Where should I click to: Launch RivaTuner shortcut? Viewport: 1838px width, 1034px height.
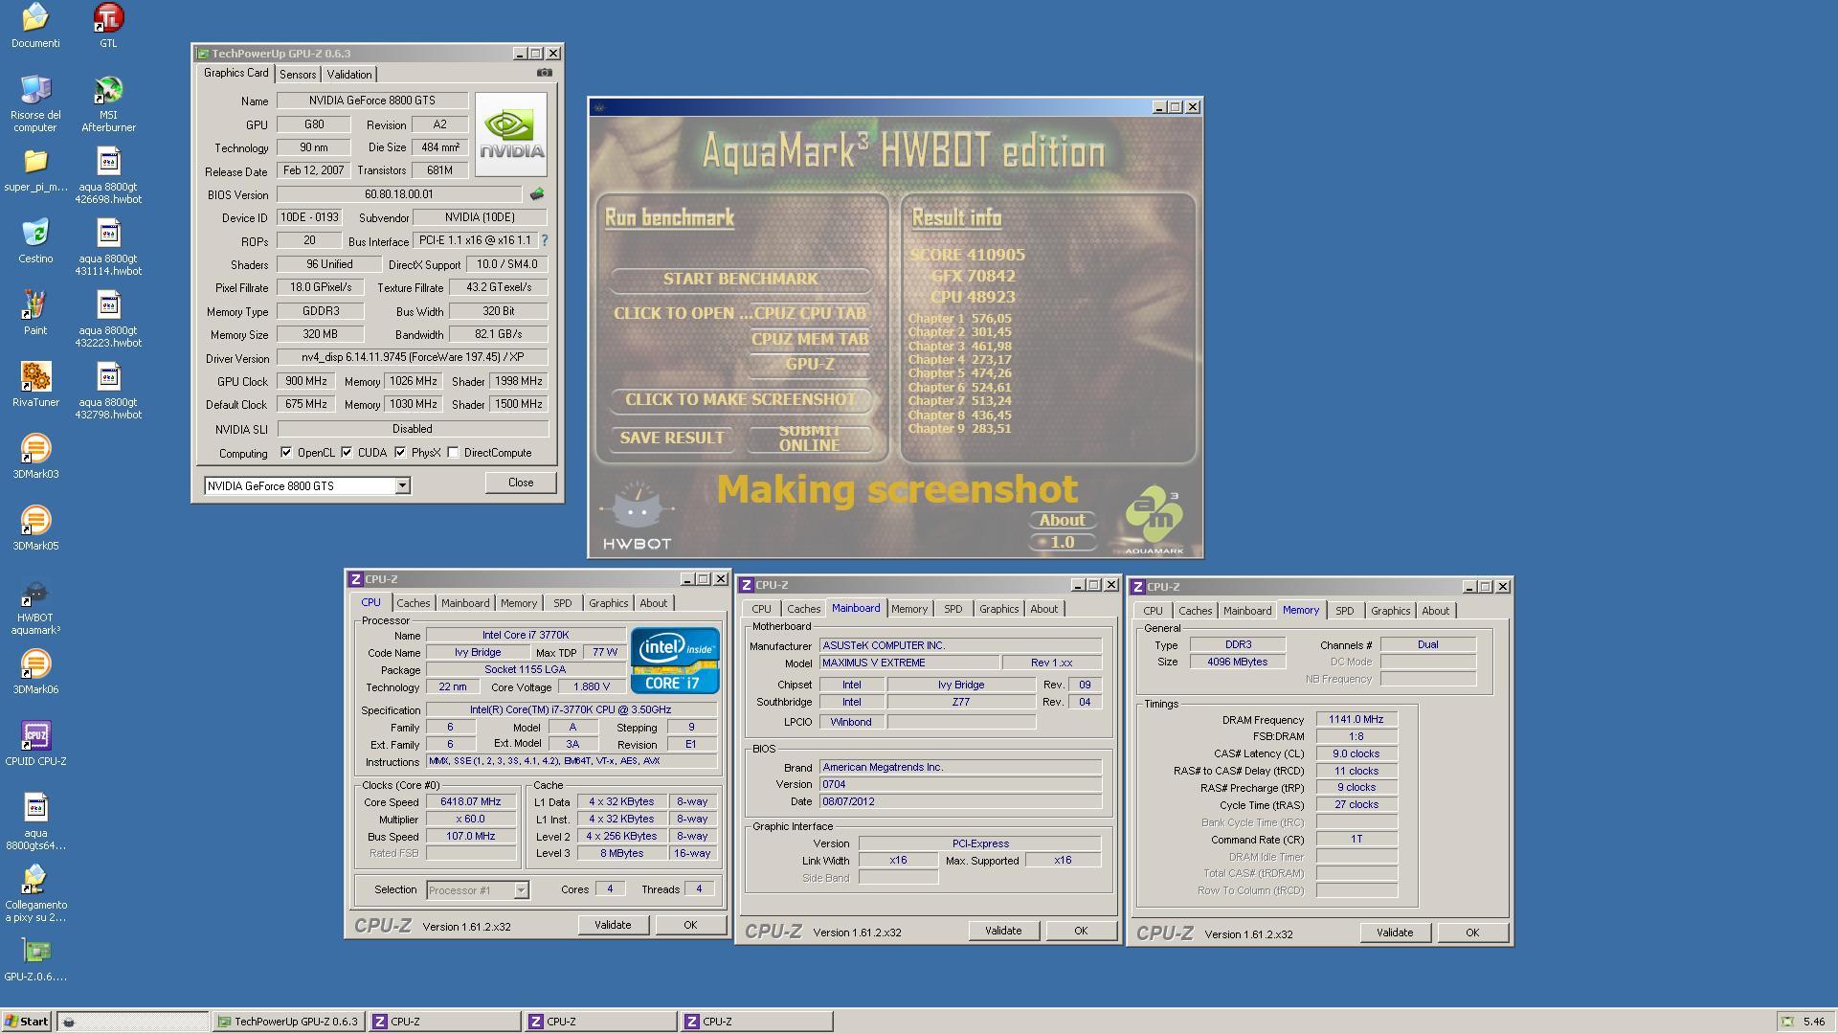[x=35, y=384]
